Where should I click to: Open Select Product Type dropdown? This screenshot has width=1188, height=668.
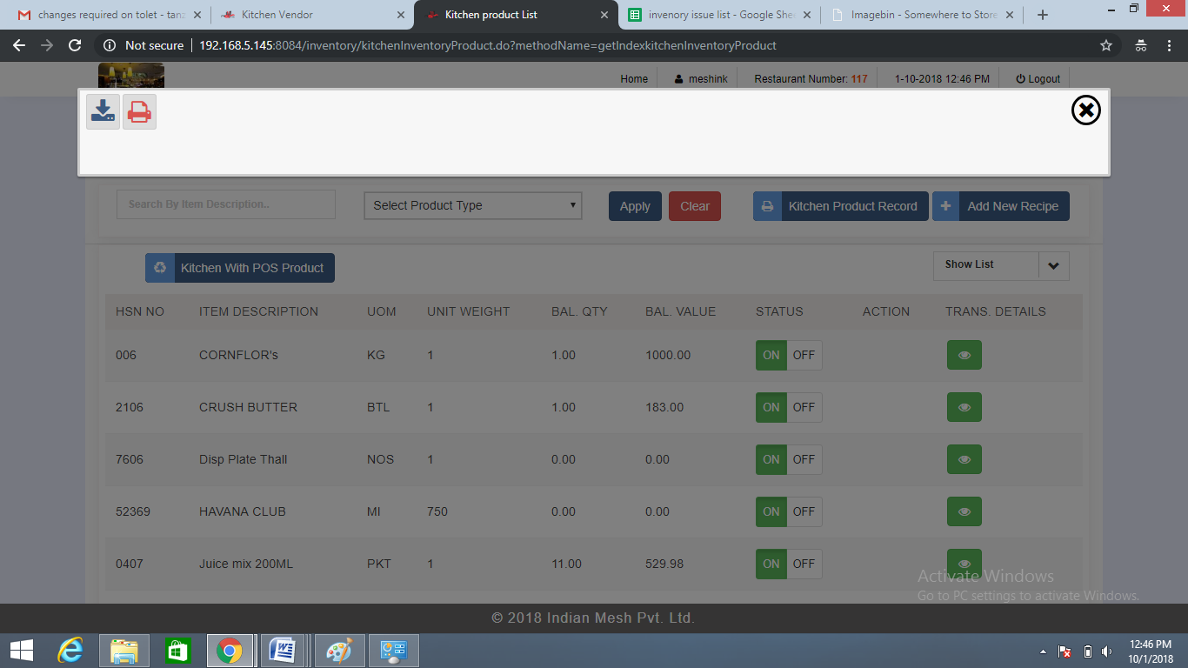click(473, 205)
